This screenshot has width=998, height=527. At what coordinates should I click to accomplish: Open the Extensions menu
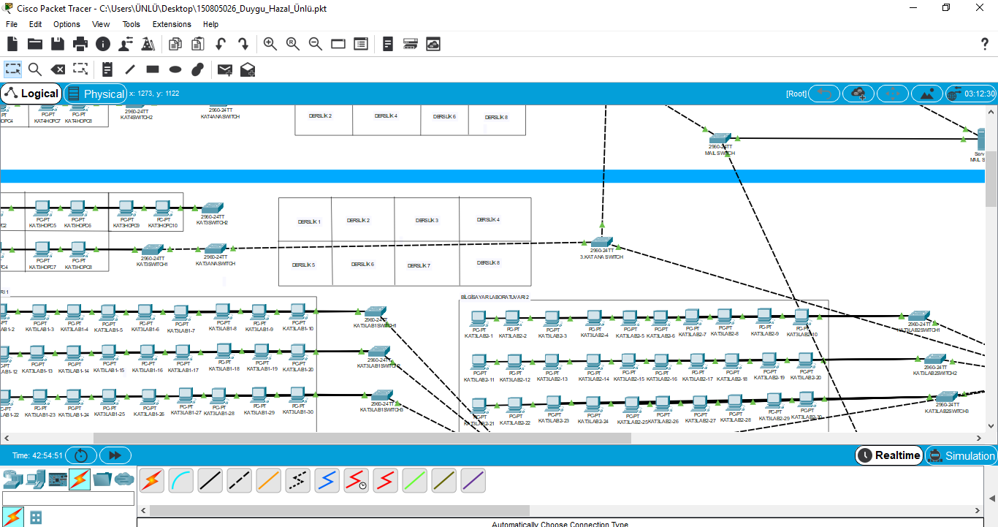(x=172, y=24)
